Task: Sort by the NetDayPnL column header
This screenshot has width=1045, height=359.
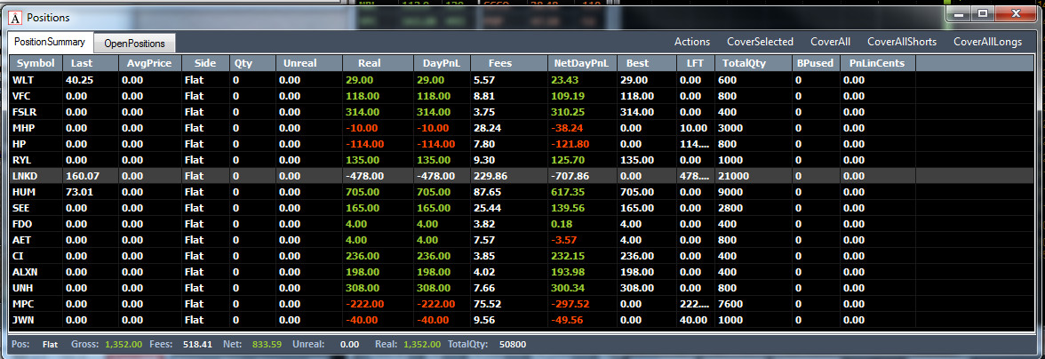Action: click(x=584, y=63)
